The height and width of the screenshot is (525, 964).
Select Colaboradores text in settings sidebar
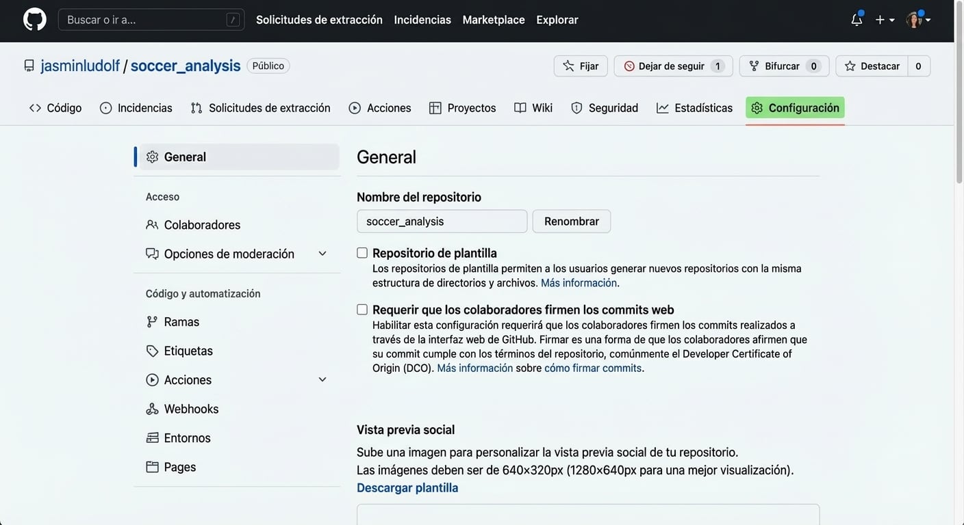(202, 225)
